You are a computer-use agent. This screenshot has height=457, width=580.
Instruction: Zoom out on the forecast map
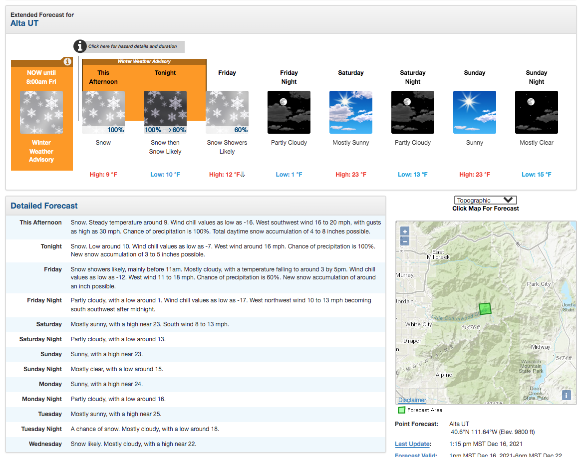[x=405, y=241]
